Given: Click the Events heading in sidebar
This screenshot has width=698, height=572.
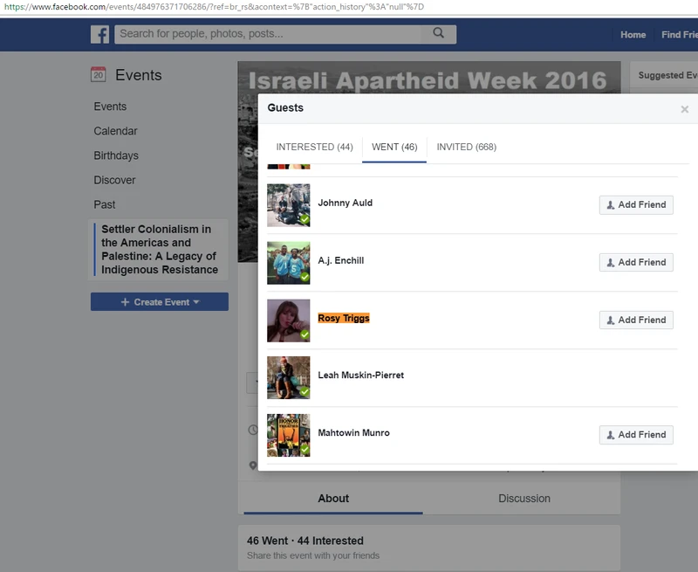Looking at the screenshot, I should point(139,75).
